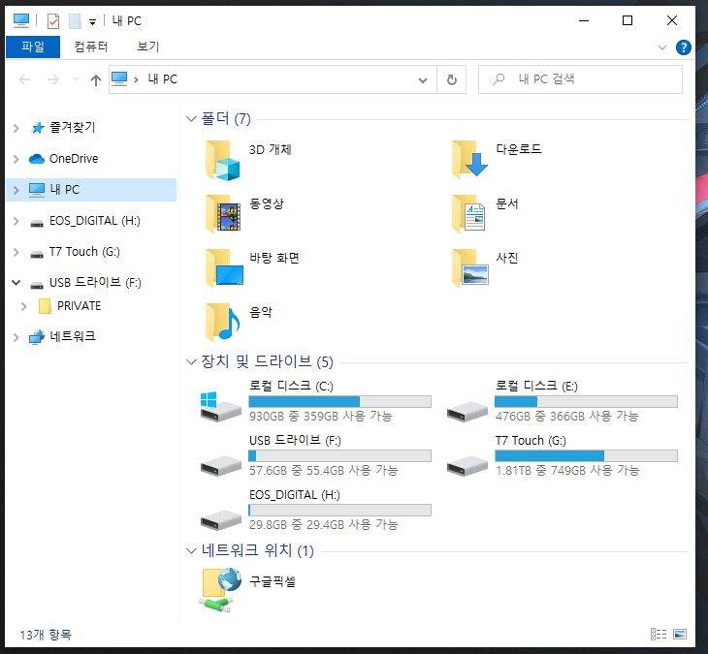Click the properties checkmark icon in title bar

53,20
